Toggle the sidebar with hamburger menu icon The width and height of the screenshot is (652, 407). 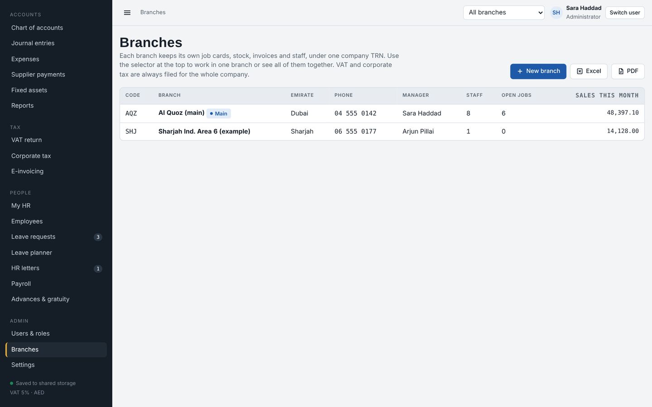coord(127,13)
